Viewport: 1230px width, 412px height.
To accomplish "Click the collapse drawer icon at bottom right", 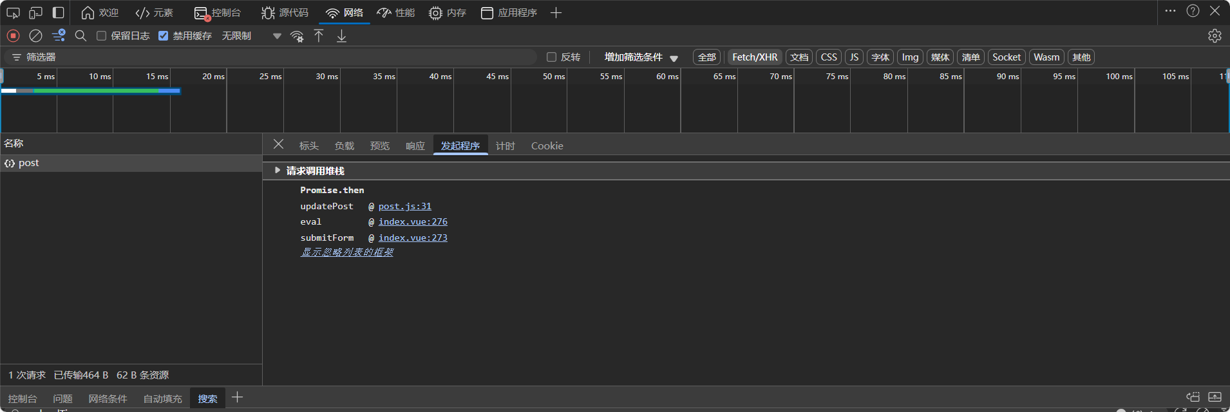I will click(1215, 397).
